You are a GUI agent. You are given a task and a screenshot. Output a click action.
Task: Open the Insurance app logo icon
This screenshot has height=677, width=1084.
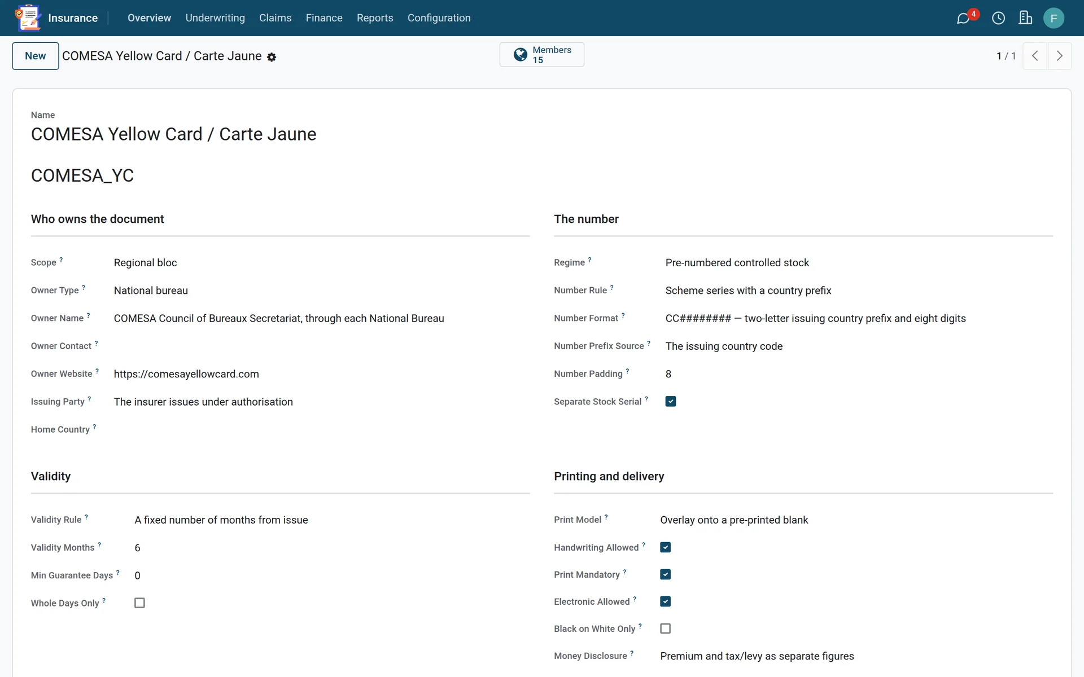pyautogui.click(x=28, y=17)
